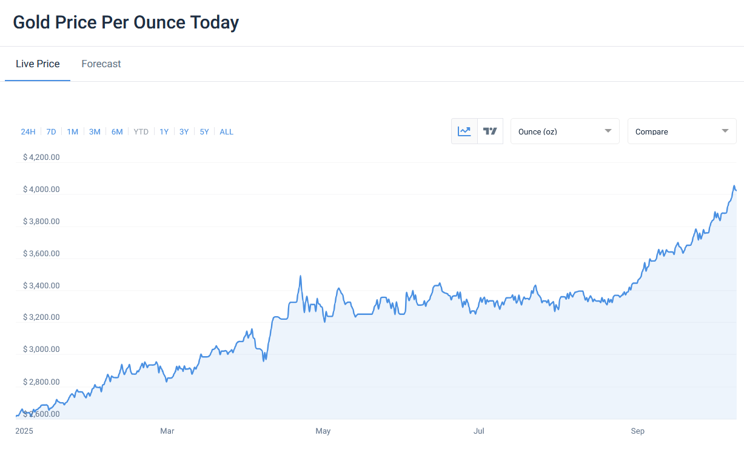Select the line chart view icon

464,131
